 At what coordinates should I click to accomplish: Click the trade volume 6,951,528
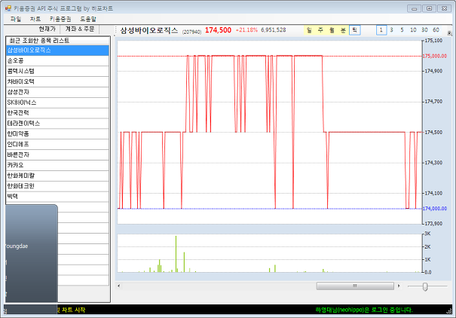pyautogui.click(x=274, y=30)
